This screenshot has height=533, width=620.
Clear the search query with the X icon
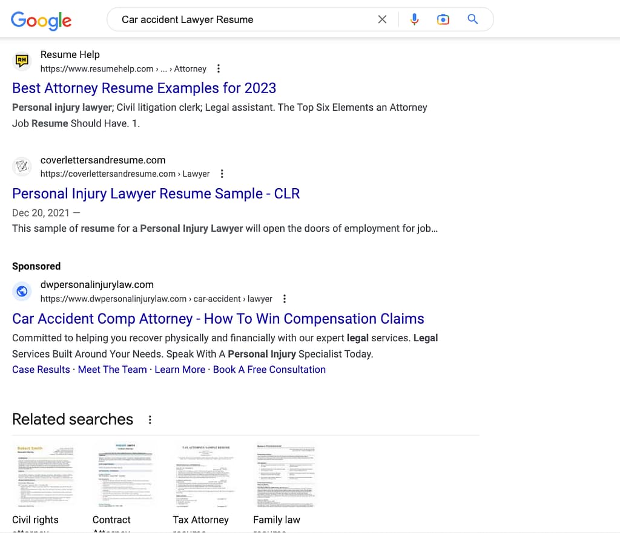pos(382,19)
